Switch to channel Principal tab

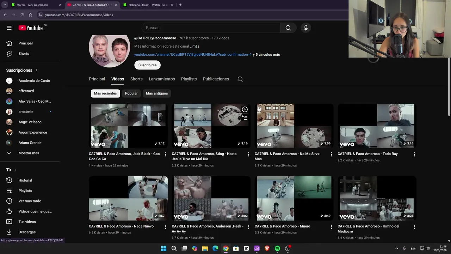(x=97, y=79)
